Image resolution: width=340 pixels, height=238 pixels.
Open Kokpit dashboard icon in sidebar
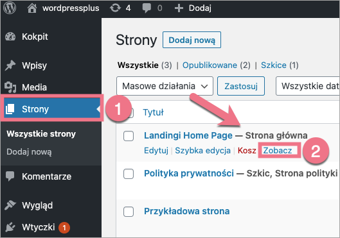[10, 37]
